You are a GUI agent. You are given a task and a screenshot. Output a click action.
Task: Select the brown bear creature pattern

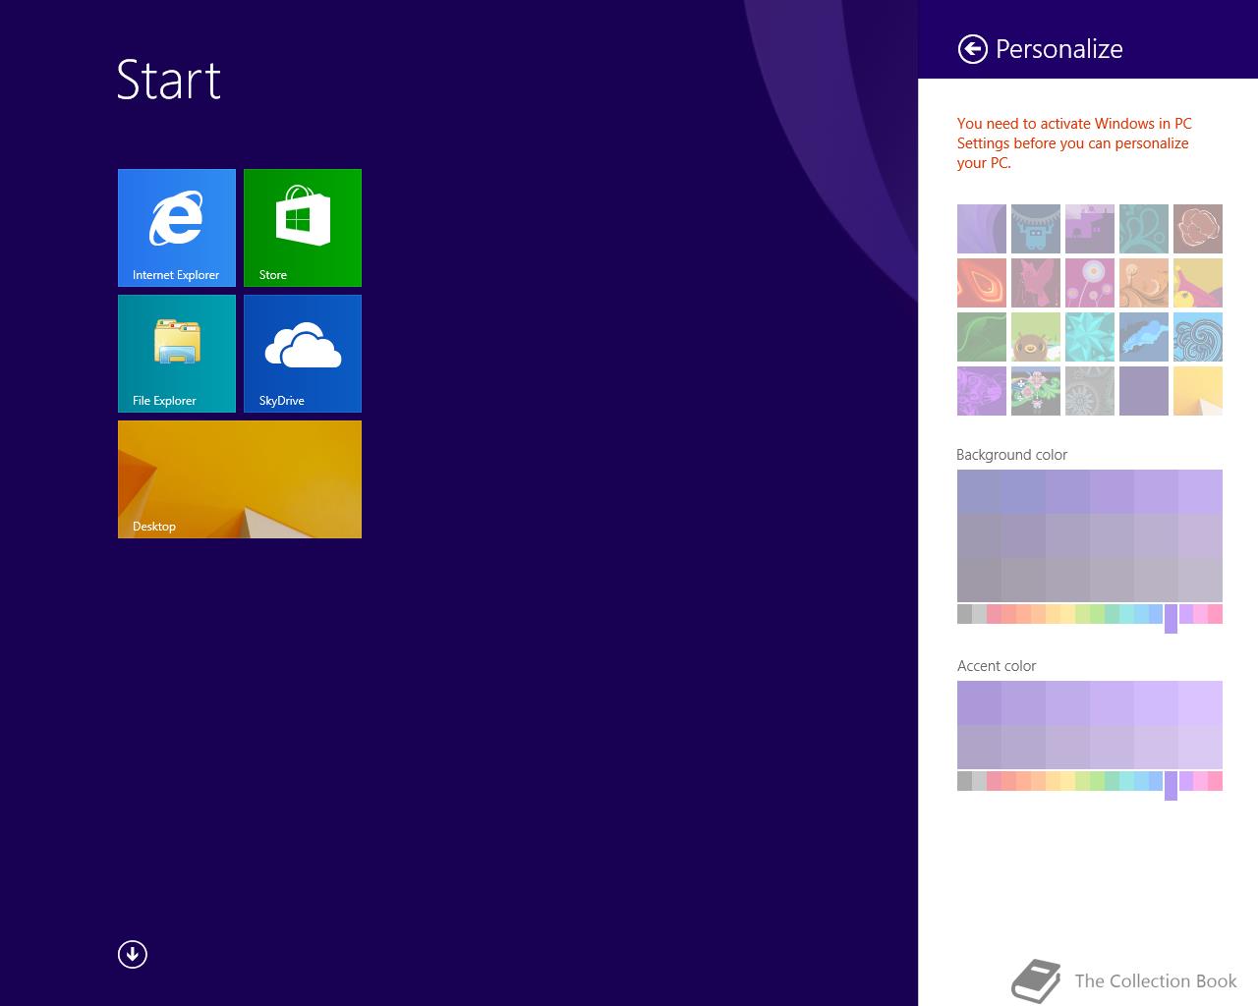[1036, 337]
